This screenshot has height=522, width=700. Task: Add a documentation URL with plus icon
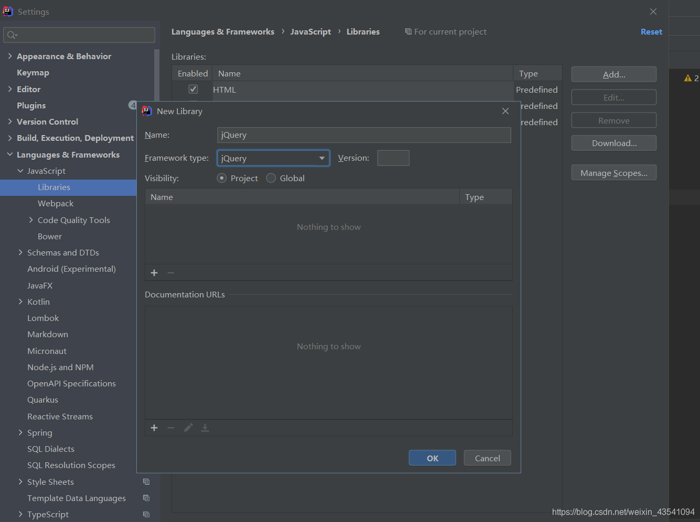click(x=154, y=428)
